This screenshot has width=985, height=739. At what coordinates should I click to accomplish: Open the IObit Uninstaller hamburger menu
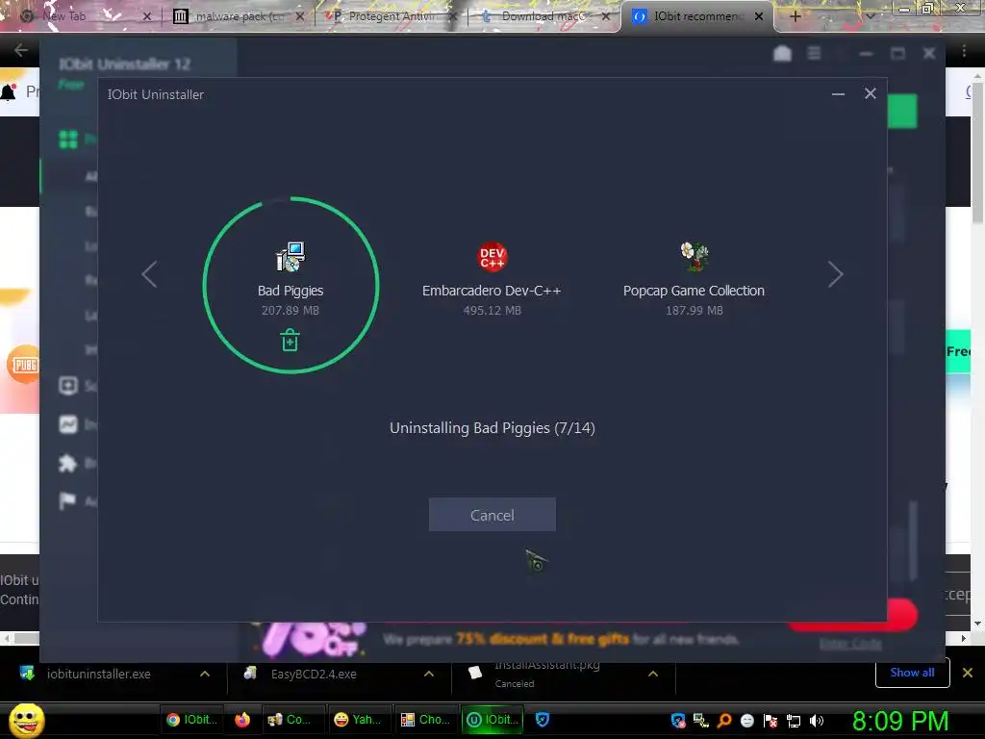click(814, 54)
